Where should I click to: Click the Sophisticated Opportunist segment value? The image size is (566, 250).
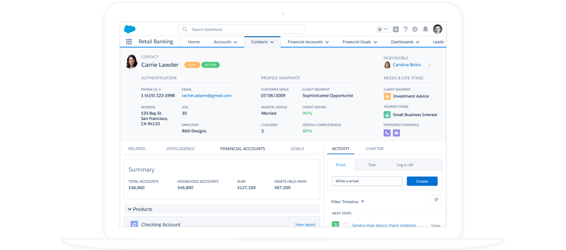(328, 96)
